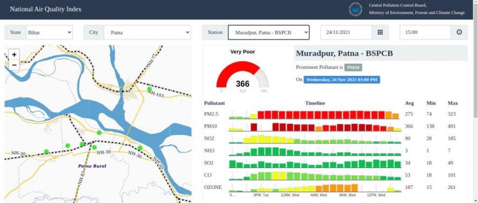Image resolution: width=478 pixels, height=203 pixels.
Task: Click the CO pollutant label
Action: [x=207, y=175]
